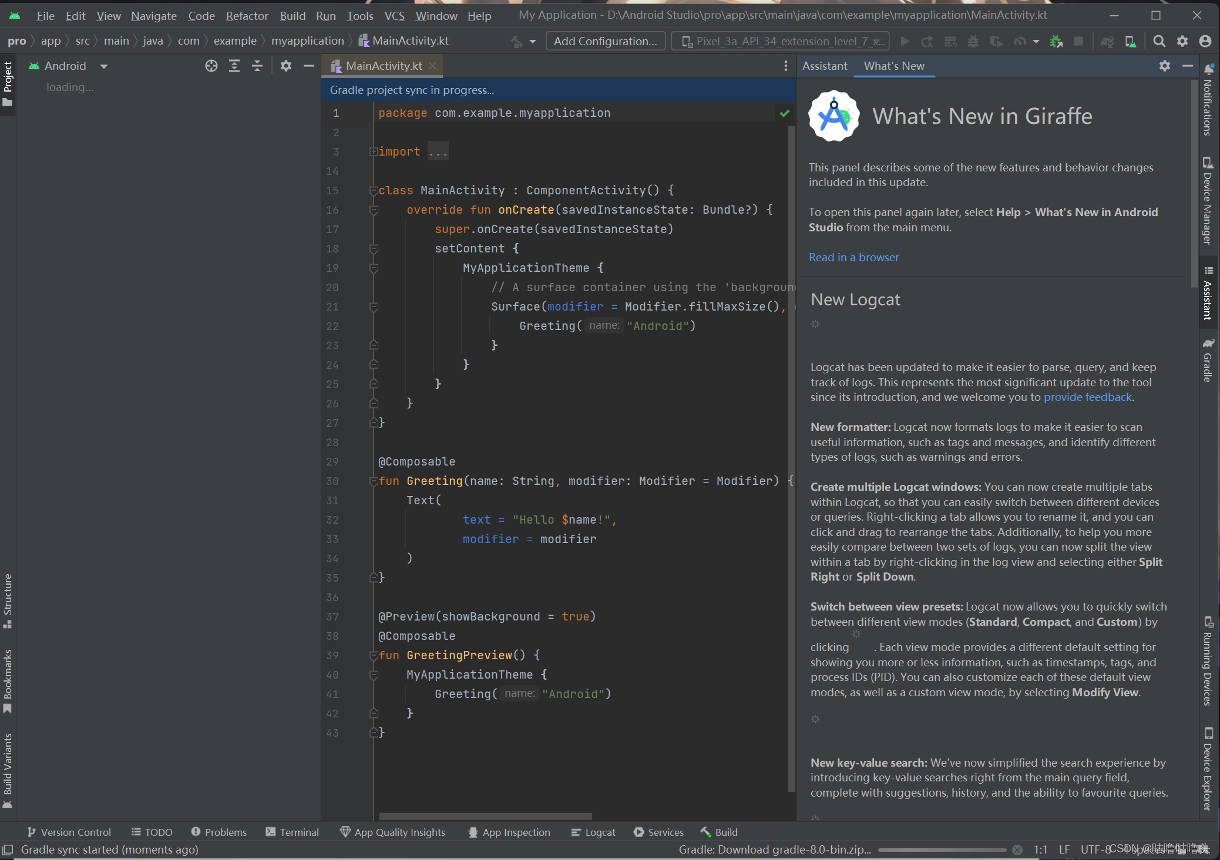This screenshot has height=860, width=1220.
Task: Click Sync Project with Gradle Files icon
Action: [x=1107, y=41]
